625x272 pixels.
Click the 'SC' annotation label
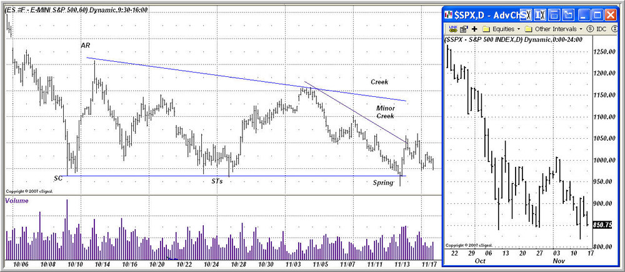(x=58, y=178)
